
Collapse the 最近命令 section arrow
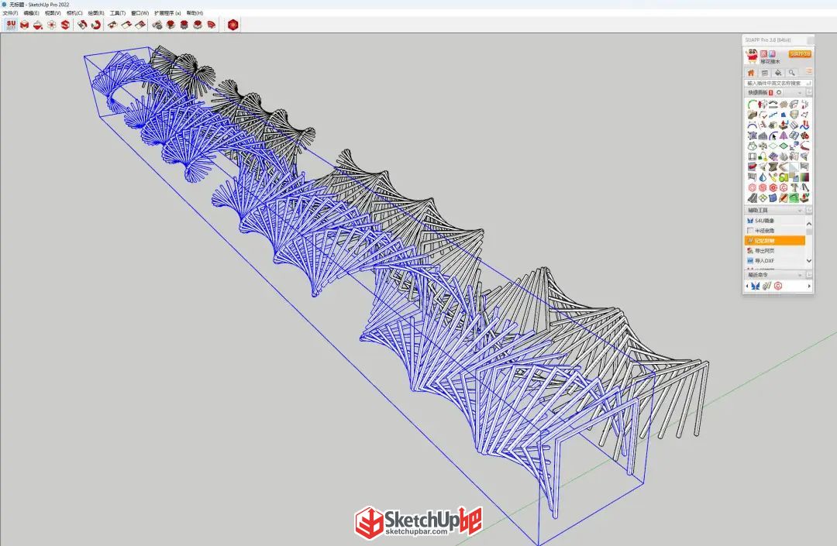(x=800, y=275)
